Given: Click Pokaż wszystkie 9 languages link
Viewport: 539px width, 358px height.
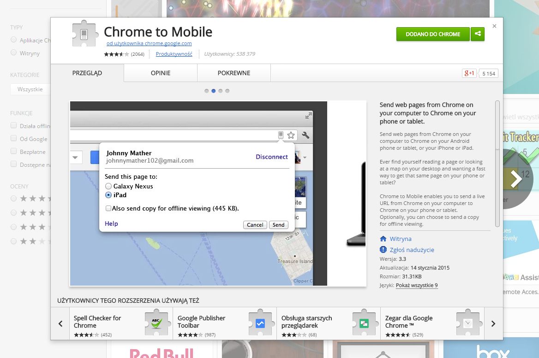Looking at the screenshot, I should coord(417,285).
